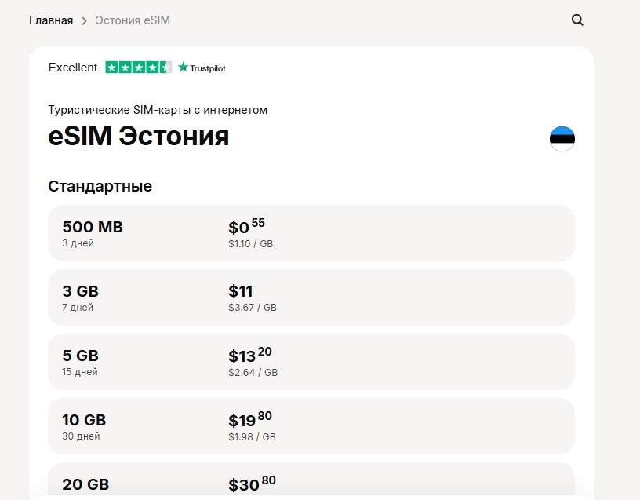Open the Trustpilot logo link
640x500 pixels.
(202, 68)
